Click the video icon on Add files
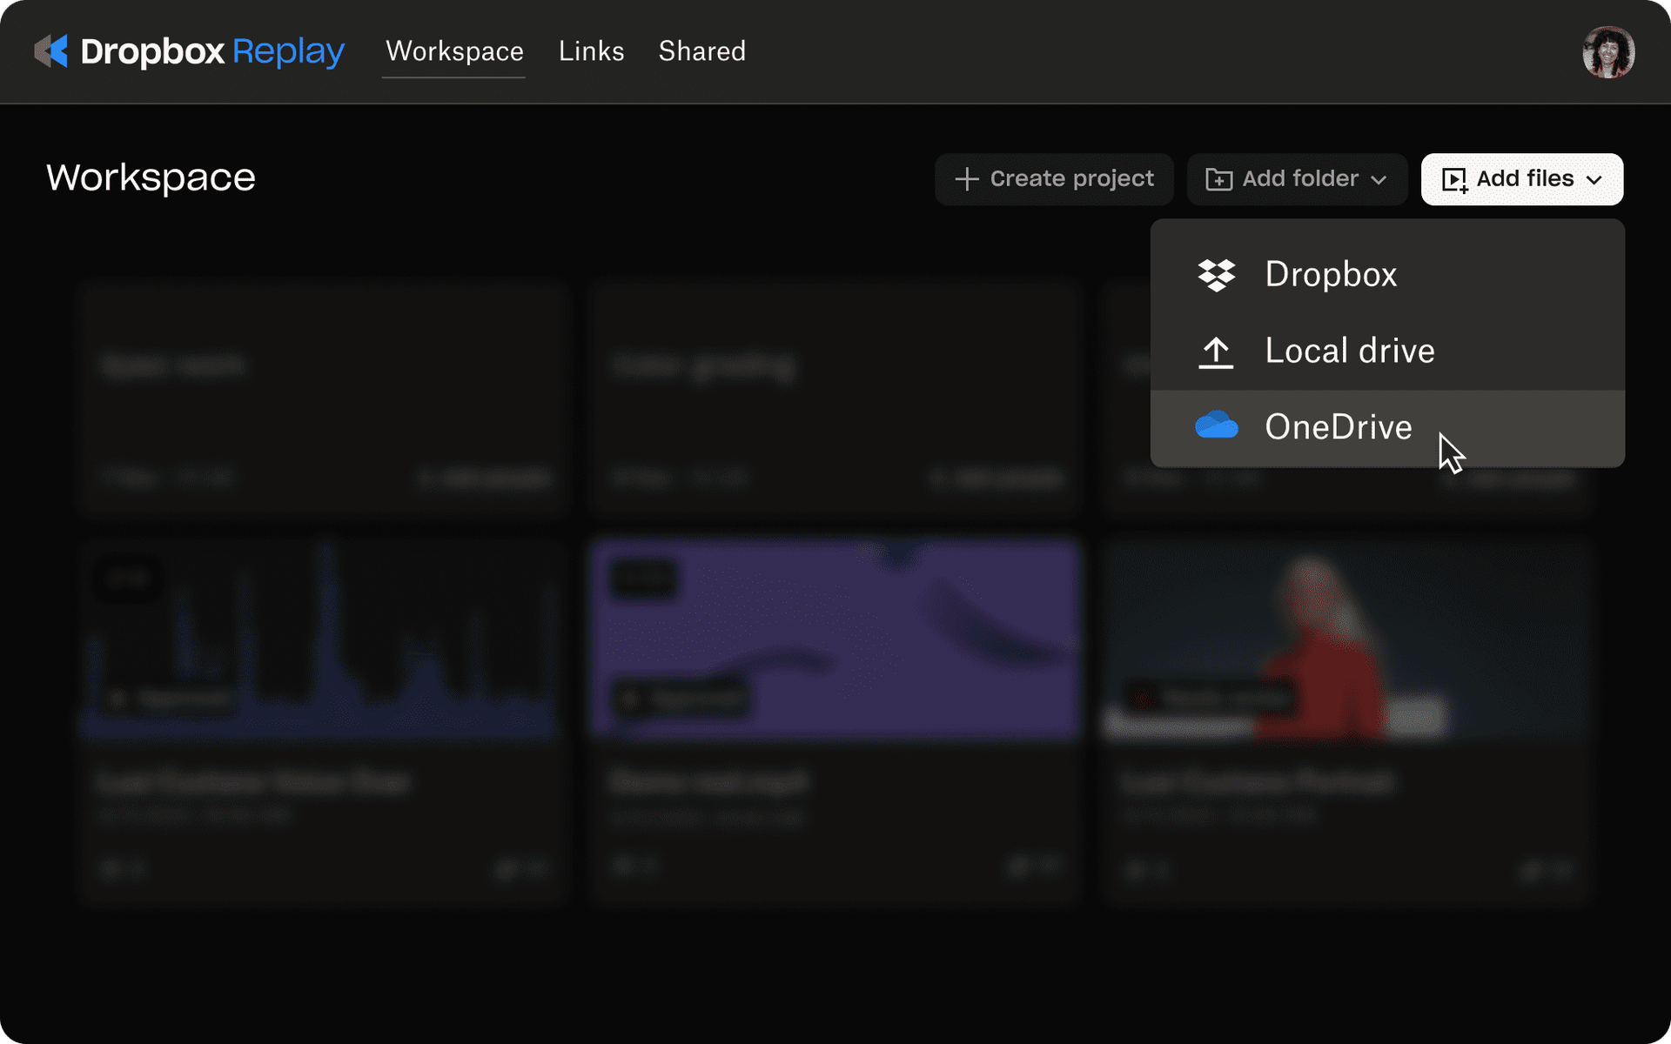Viewport: 1671px width, 1044px height. 1456,179
